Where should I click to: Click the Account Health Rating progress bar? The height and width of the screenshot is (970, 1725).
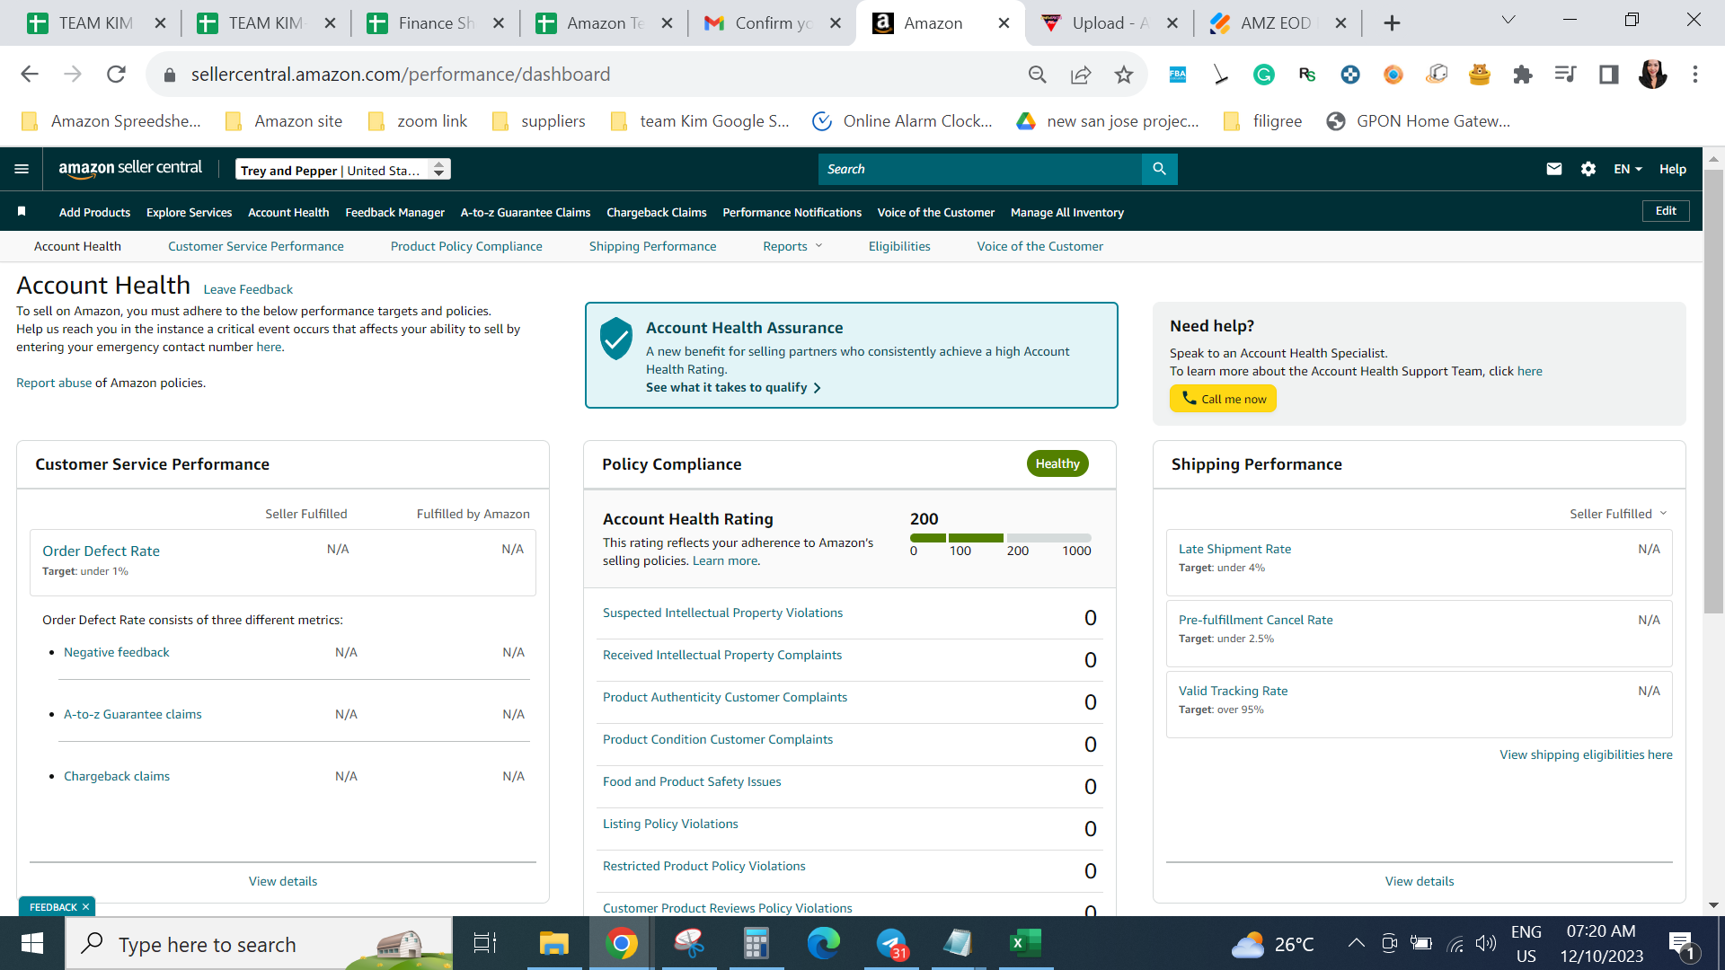(1001, 538)
